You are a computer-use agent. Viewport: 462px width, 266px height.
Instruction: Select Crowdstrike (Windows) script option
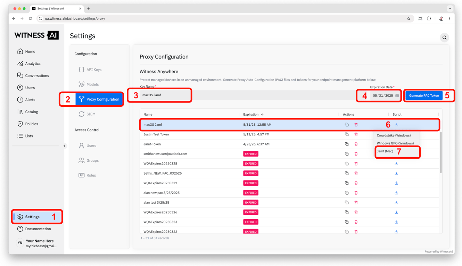(x=394, y=135)
